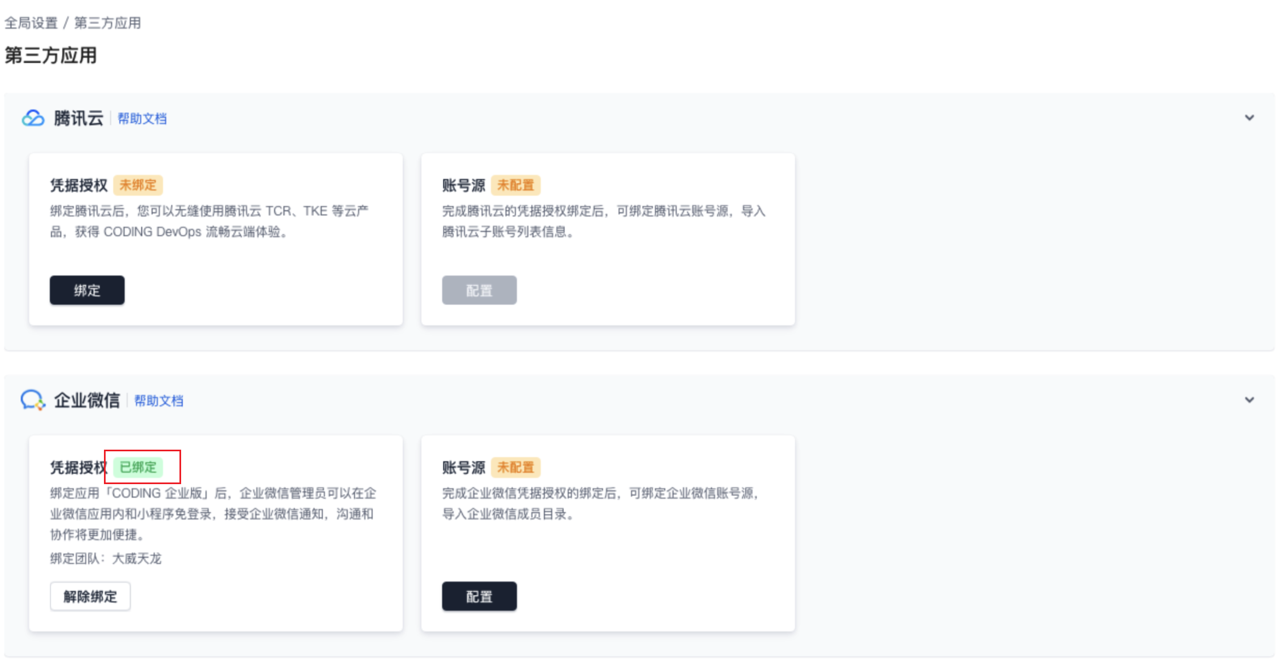Collapse the 腾讯云 section chevron
This screenshot has height=663, width=1288.
click(1249, 118)
